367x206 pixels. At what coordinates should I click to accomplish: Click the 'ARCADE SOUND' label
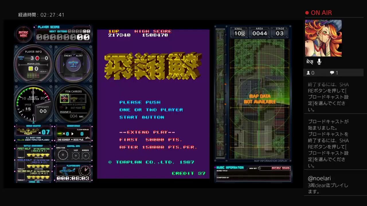(x=281, y=168)
